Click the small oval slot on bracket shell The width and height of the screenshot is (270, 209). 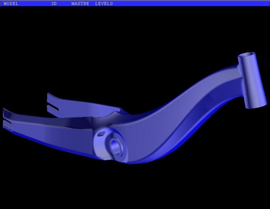pos(100,134)
